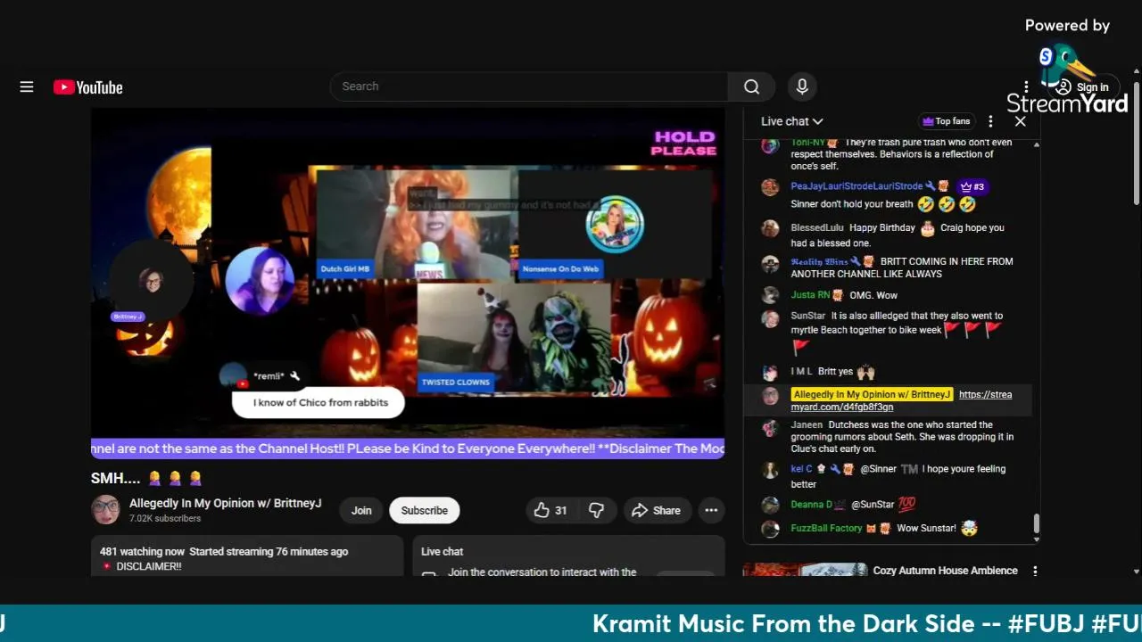Click Justa RN's chat message
This screenshot has height=642, width=1142.
pos(890,295)
